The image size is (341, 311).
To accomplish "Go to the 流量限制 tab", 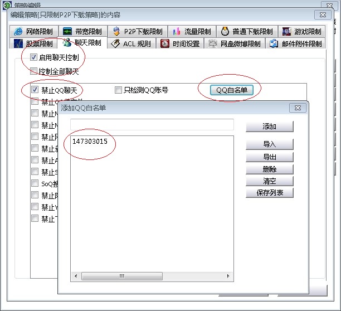I will pyautogui.click(x=192, y=32).
